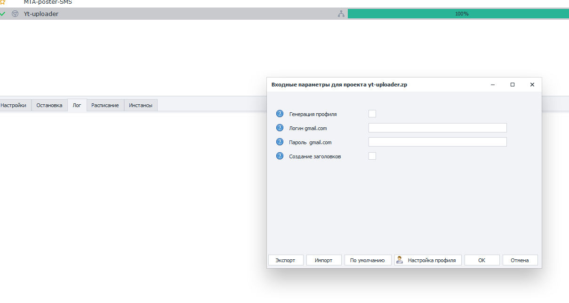The width and height of the screenshot is (569, 303).
Task: Click green checkmark on Yt-uploader row
Action: coord(3,14)
